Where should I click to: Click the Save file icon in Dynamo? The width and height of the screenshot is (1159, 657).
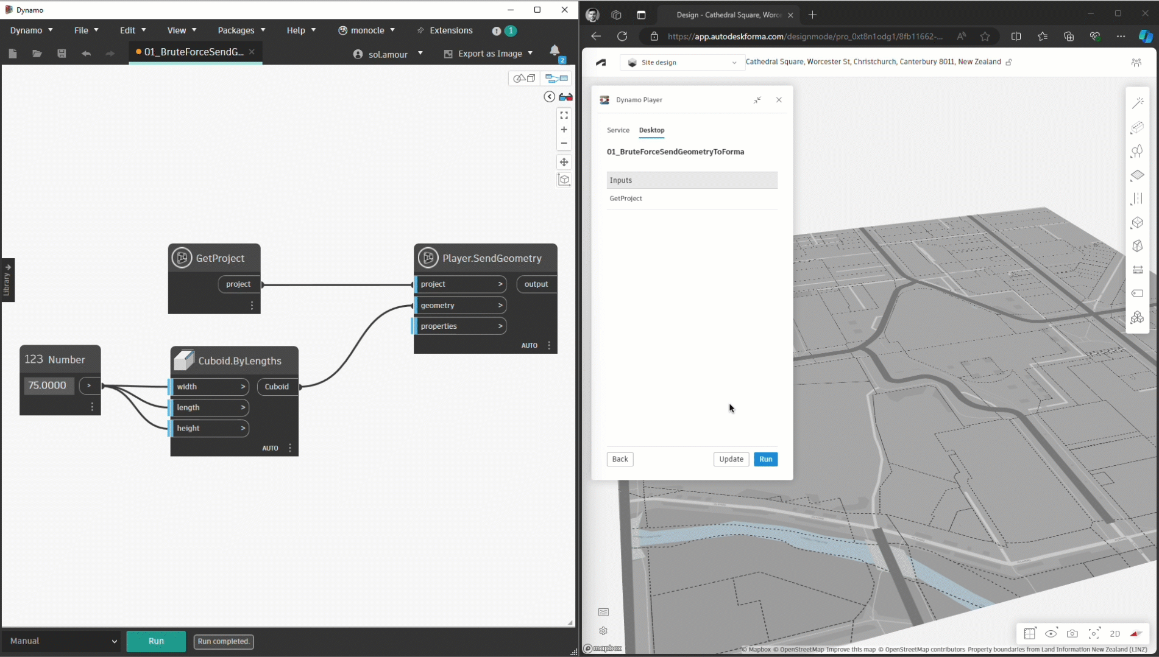(62, 54)
